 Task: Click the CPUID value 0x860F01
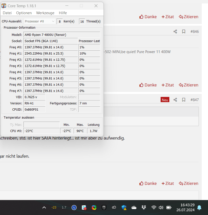click(34, 110)
